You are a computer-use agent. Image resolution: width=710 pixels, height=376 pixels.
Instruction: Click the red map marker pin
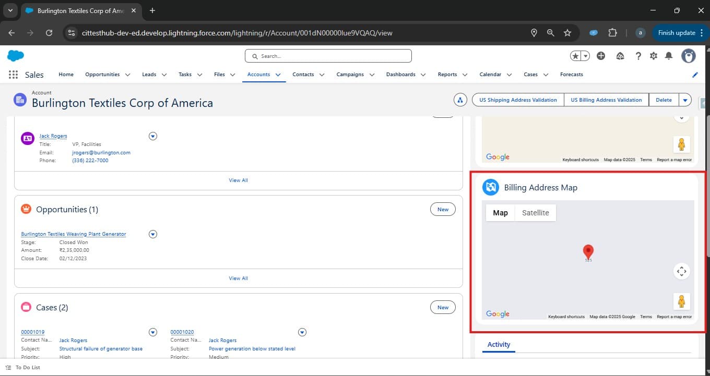point(588,252)
